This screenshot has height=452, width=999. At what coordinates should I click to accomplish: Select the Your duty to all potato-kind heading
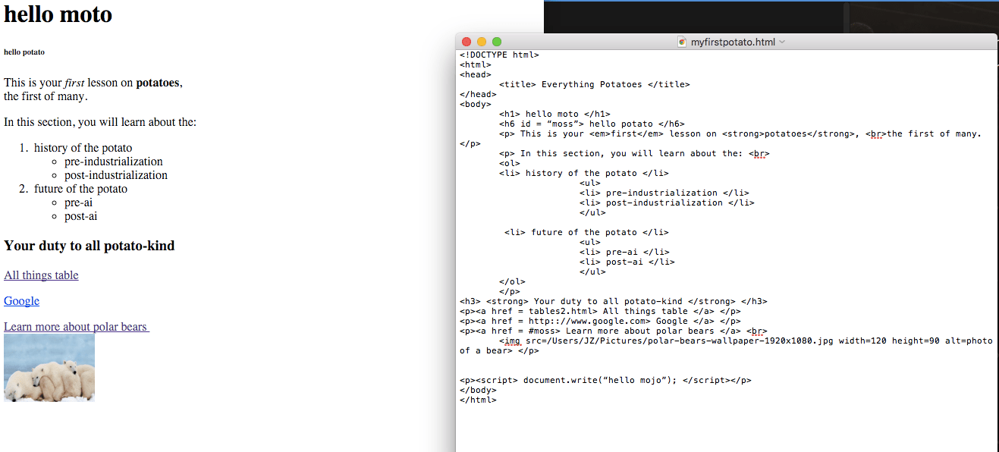(90, 246)
